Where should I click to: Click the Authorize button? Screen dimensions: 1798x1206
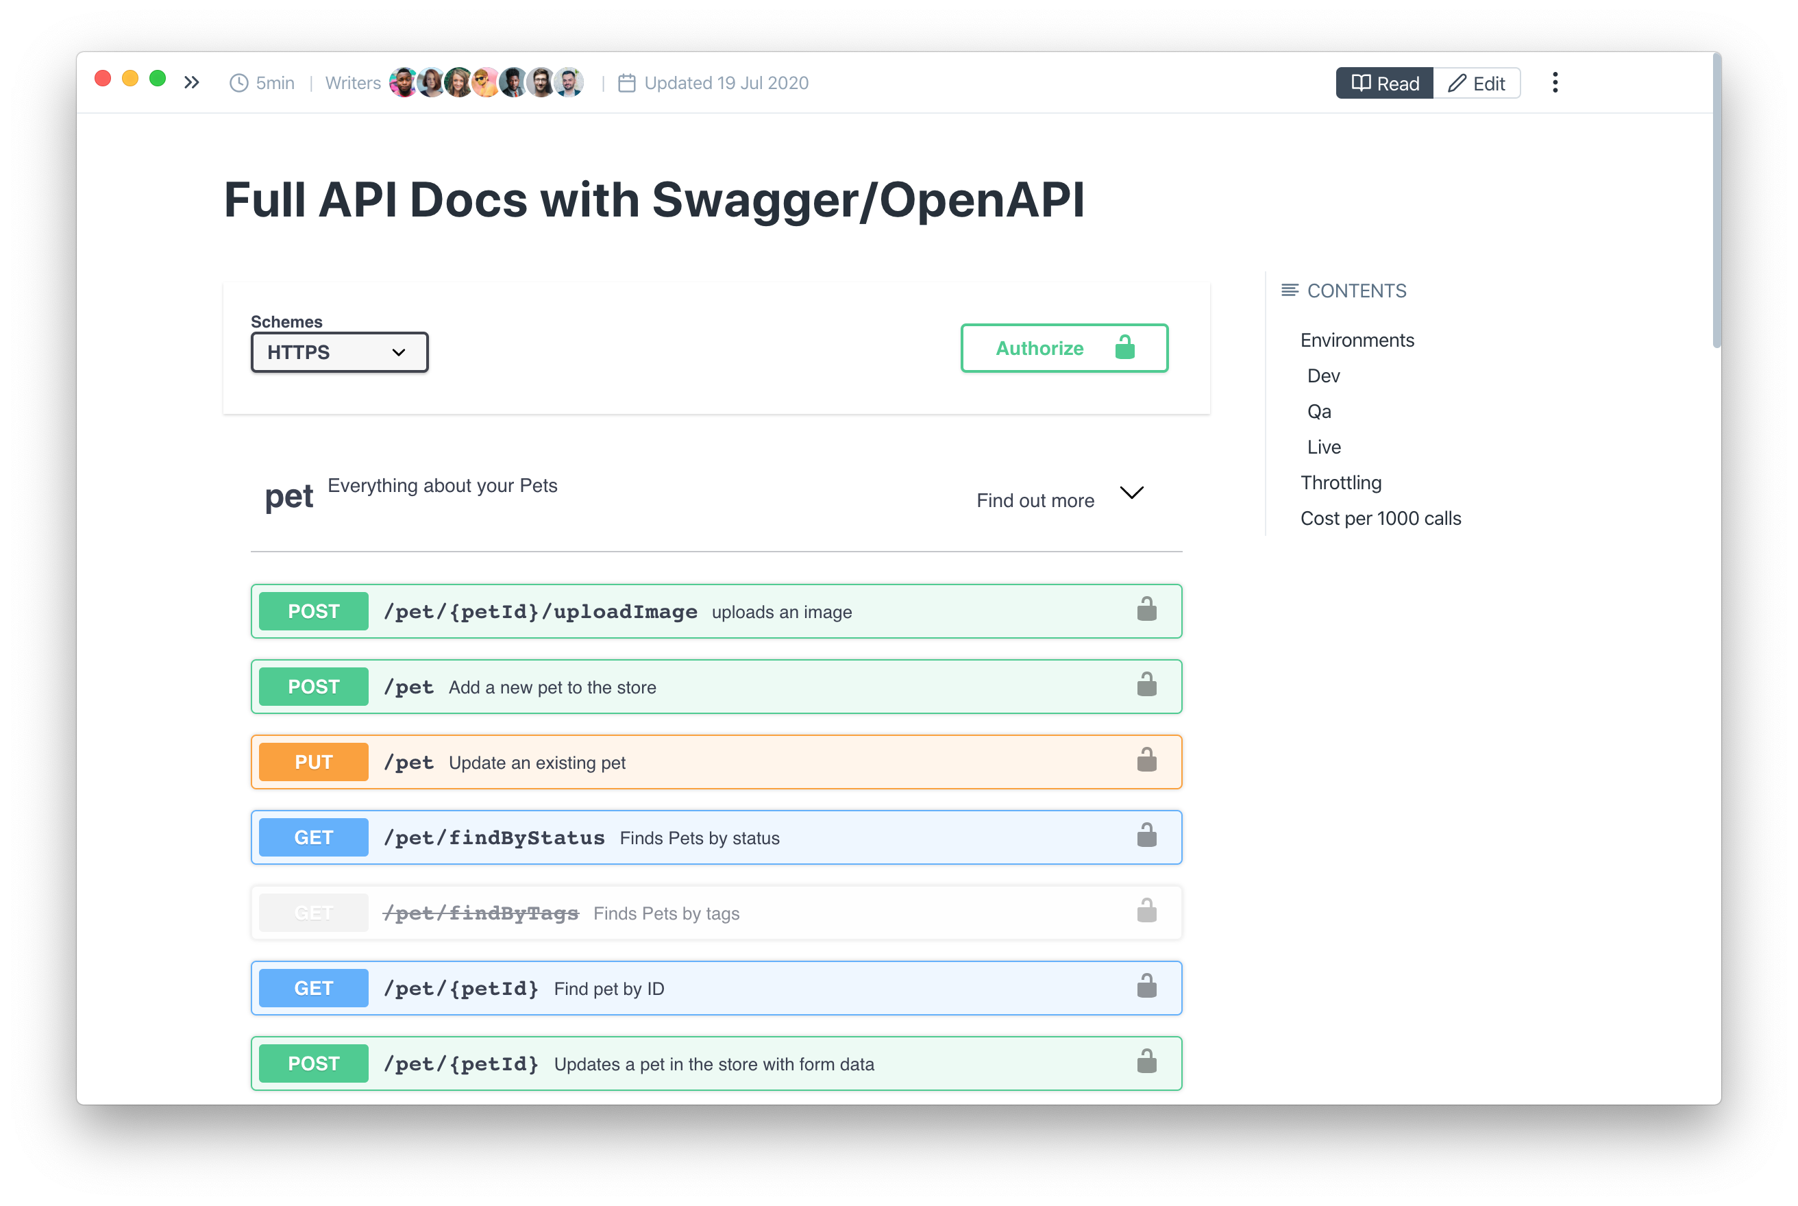coord(1063,348)
